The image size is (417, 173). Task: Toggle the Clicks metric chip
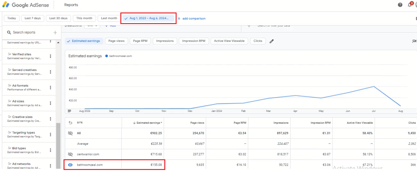[x=258, y=41]
